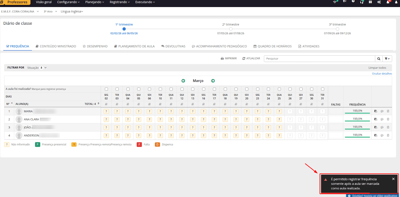This screenshot has height=197, width=400.
Task: Select the 2º trimestre timeline marker
Action: pyautogui.click(x=231, y=29)
